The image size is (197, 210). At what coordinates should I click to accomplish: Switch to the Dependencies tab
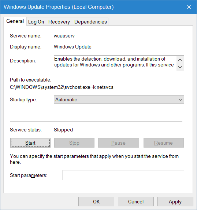pos(90,22)
